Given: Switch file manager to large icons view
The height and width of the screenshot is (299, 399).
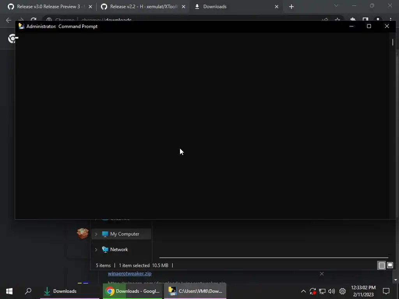Looking at the screenshot, I should point(390,266).
